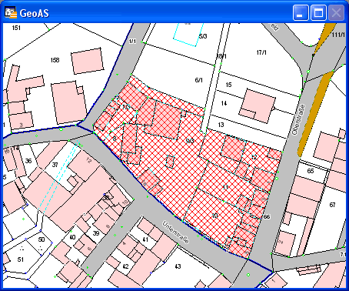Click hatched parcel number 10
The height and width of the screenshot is (291, 349).
point(214,216)
